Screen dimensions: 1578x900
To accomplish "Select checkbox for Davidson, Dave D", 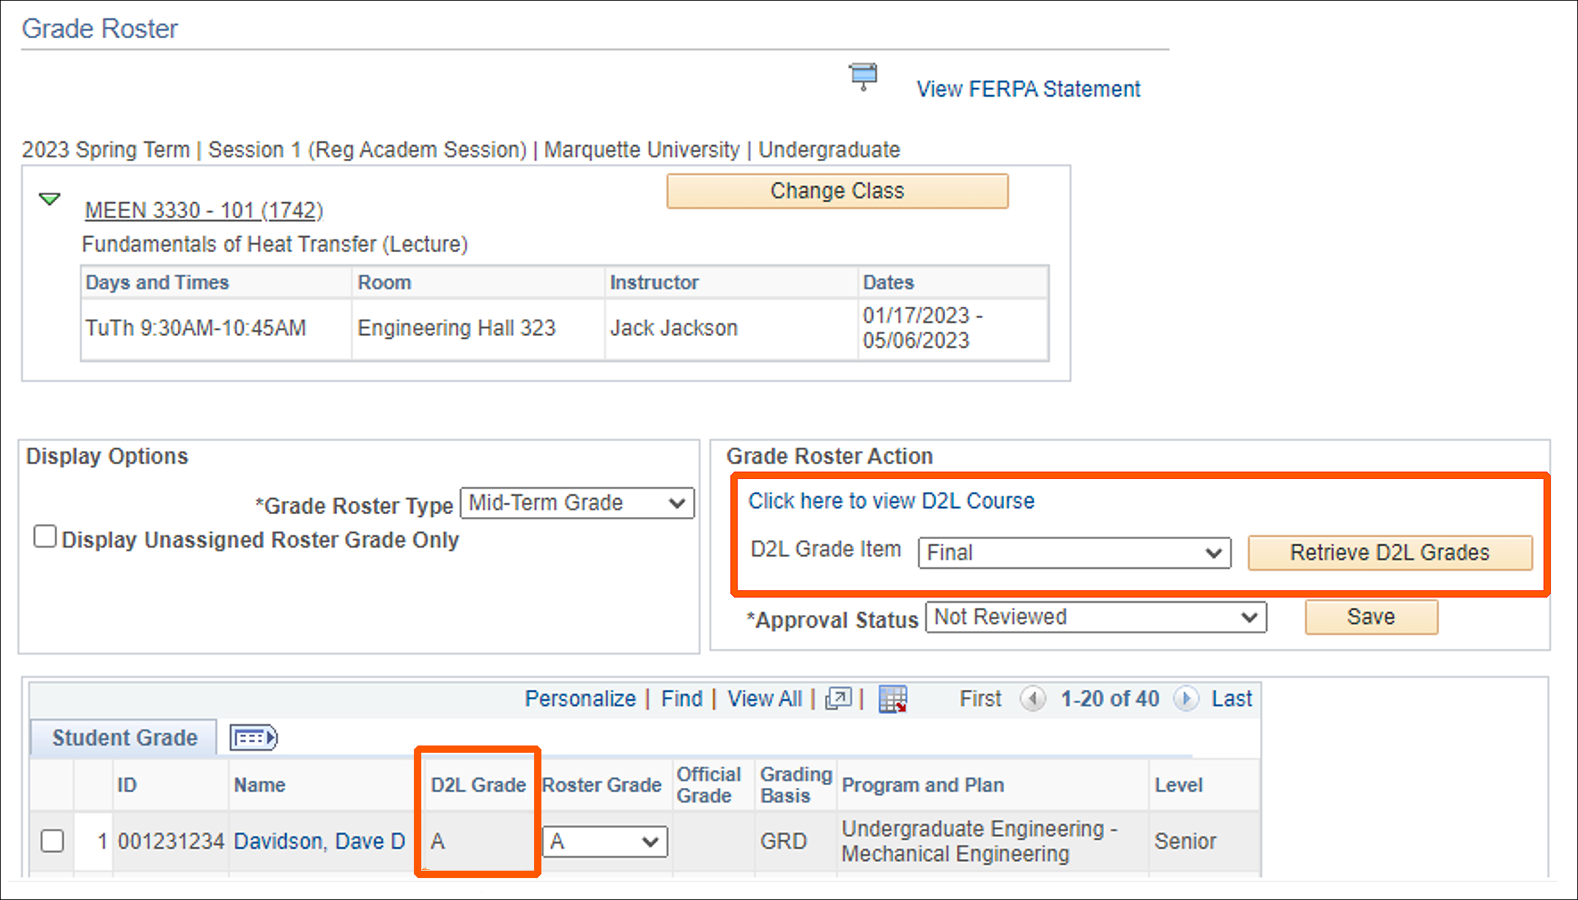I will 52,841.
